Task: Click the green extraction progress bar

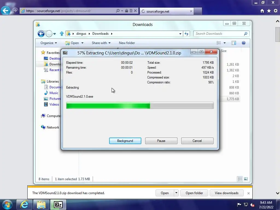Action: tap(140, 105)
